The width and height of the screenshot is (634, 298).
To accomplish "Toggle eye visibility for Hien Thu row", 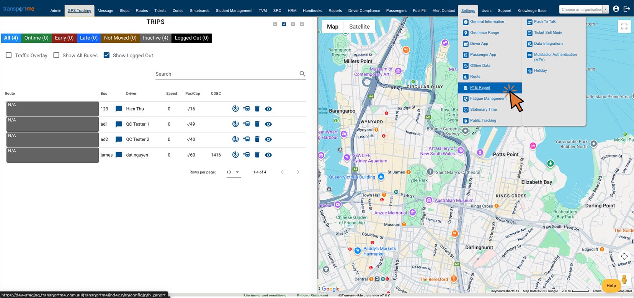I will point(268,109).
